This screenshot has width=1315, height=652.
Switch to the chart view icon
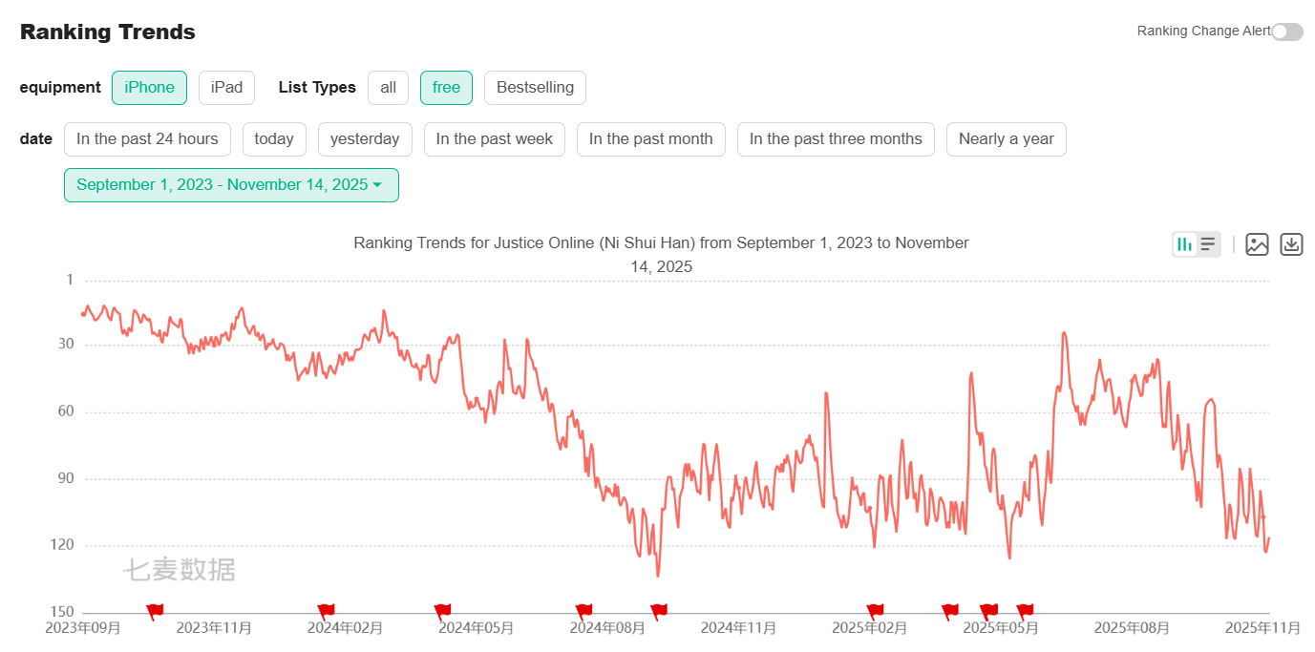[x=1185, y=244]
